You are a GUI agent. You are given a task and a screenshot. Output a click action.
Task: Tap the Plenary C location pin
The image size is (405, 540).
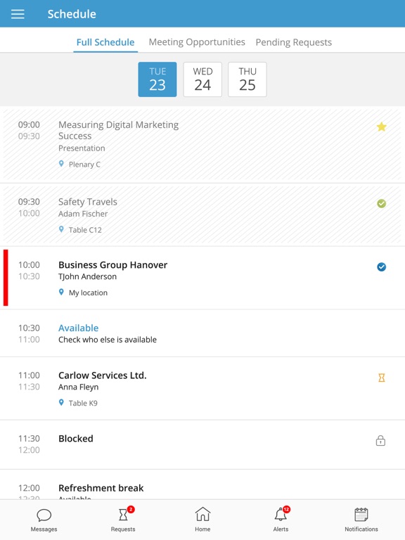tap(61, 164)
